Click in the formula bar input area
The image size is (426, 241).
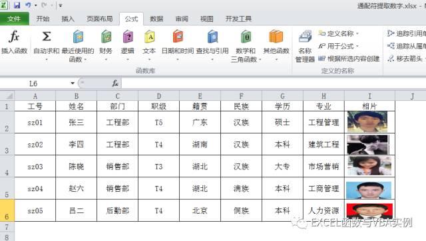click(x=274, y=83)
